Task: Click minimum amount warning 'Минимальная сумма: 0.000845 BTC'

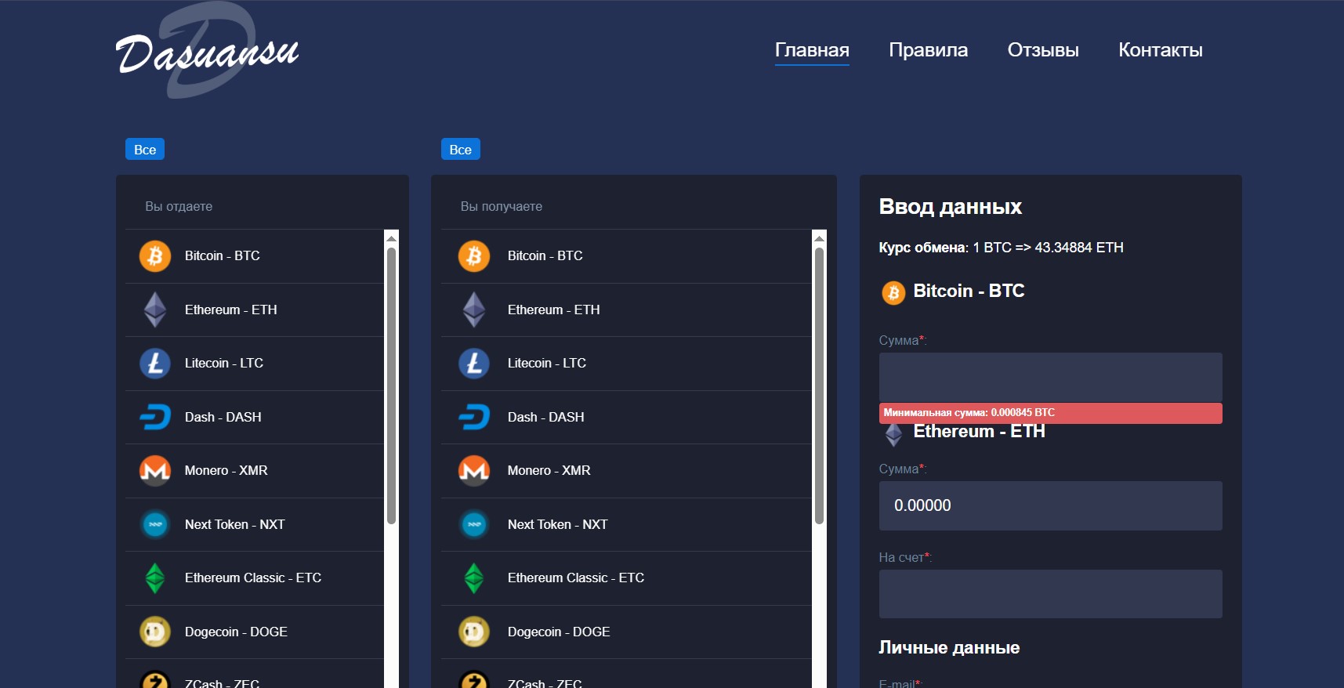Action: (1050, 413)
